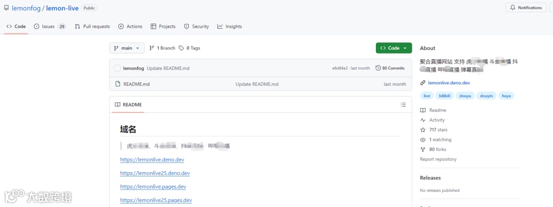Click the lemonfog commit author avatar

tap(117, 68)
